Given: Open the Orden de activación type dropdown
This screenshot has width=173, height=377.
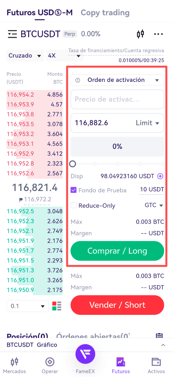Looking at the screenshot, I should pyautogui.click(x=117, y=80).
